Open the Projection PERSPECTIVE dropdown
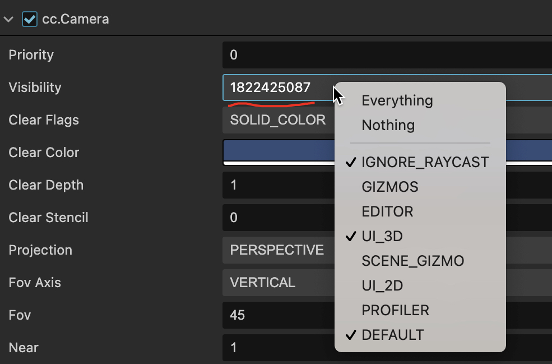 tap(278, 250)
